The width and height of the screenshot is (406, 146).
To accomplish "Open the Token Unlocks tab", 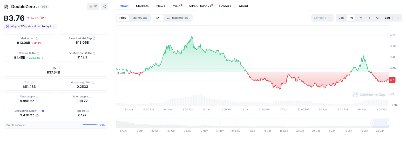I will pyautogui.click(x=200, y=6).
